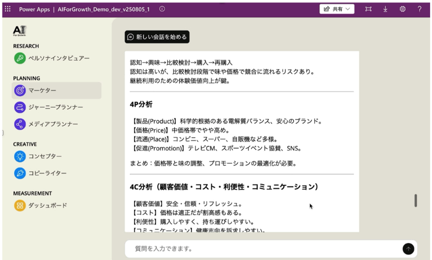Click the 質問を入力できます text field

(264, 249)
